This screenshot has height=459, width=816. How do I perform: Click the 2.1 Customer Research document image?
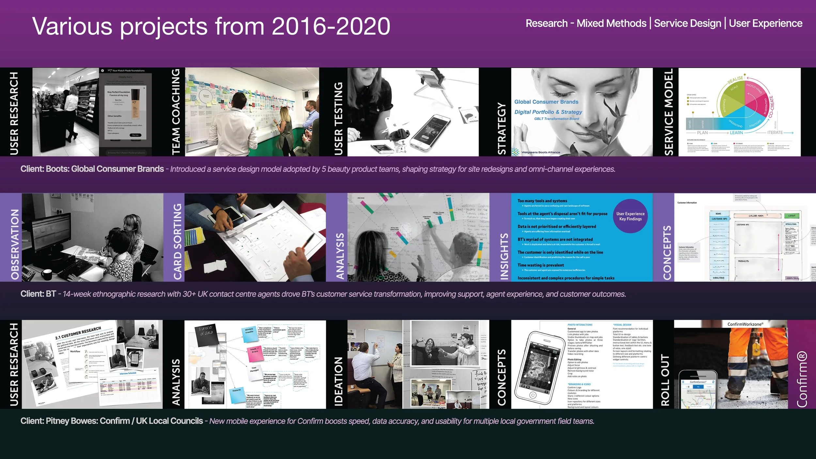(x=92, y=364)
